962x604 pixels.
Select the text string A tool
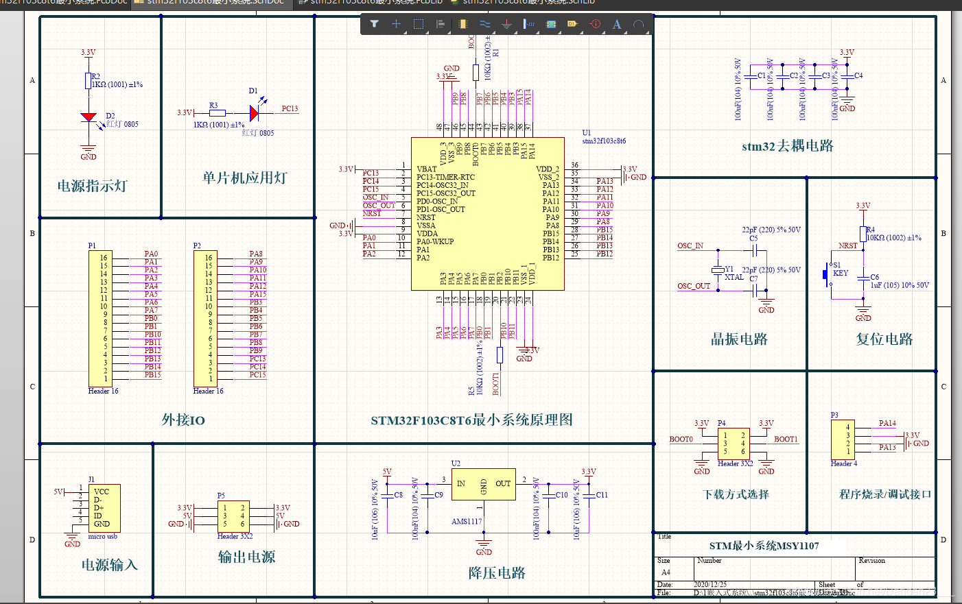617,24
